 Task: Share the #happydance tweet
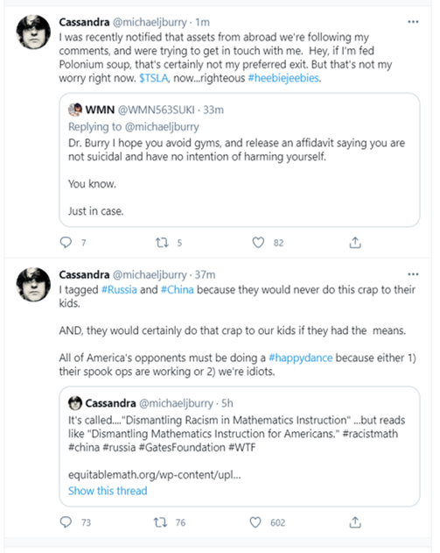click(x=355, y=522)
